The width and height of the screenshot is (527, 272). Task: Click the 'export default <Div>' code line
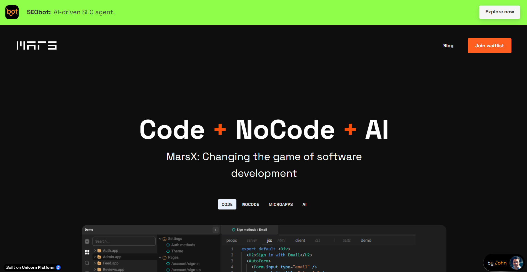click(x=266, y=249)
